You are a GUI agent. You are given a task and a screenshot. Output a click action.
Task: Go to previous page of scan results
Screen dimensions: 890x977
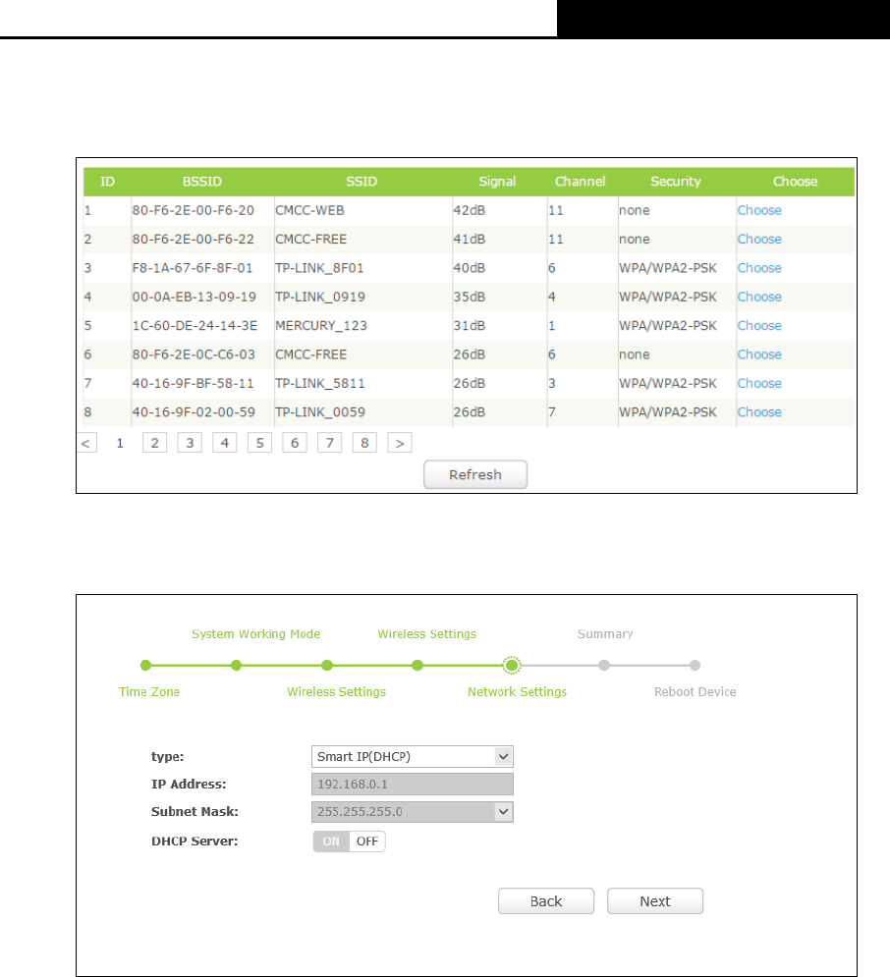coord(86,443)
